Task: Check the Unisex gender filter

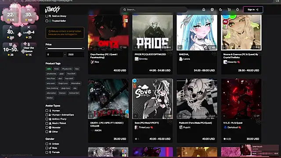Action: click(47, 144)
